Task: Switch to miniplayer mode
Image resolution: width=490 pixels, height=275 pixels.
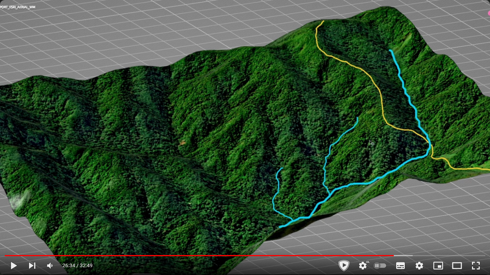Action: 438,266
